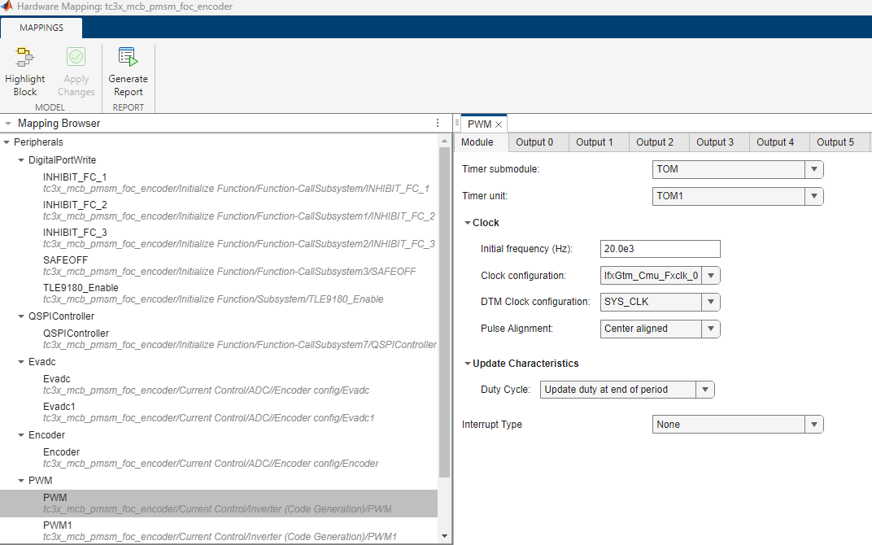Click the Mapping Browser scroll down arrow
Viewport: 872px width, 545px height.
pyautogui.click(x=444, y=537)
